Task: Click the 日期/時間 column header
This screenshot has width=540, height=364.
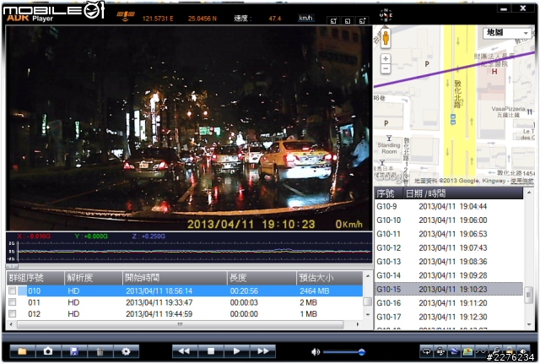Action: point(463,193)
